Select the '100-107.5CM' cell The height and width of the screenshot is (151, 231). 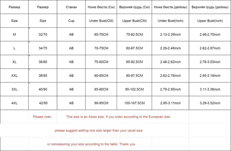(134, 103)
